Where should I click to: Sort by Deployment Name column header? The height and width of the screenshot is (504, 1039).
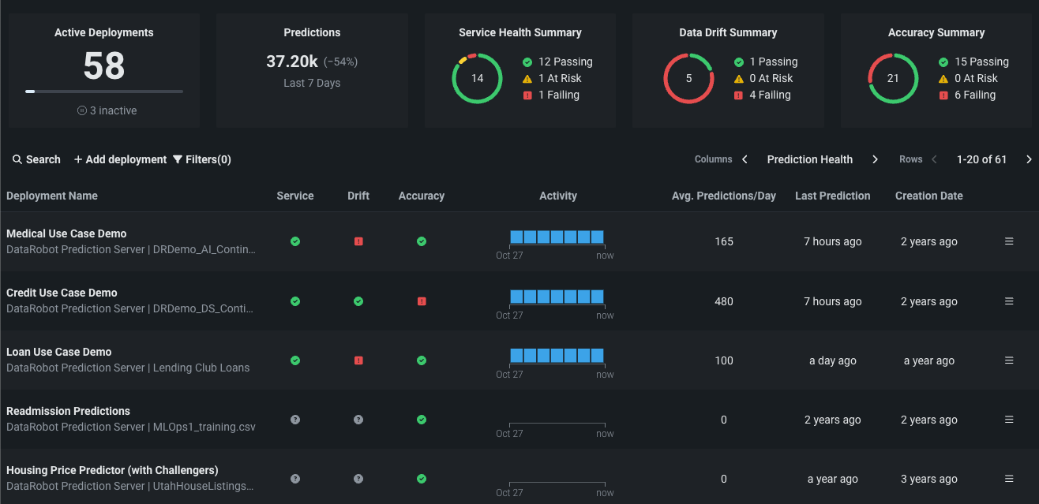(x=52, y=196)
